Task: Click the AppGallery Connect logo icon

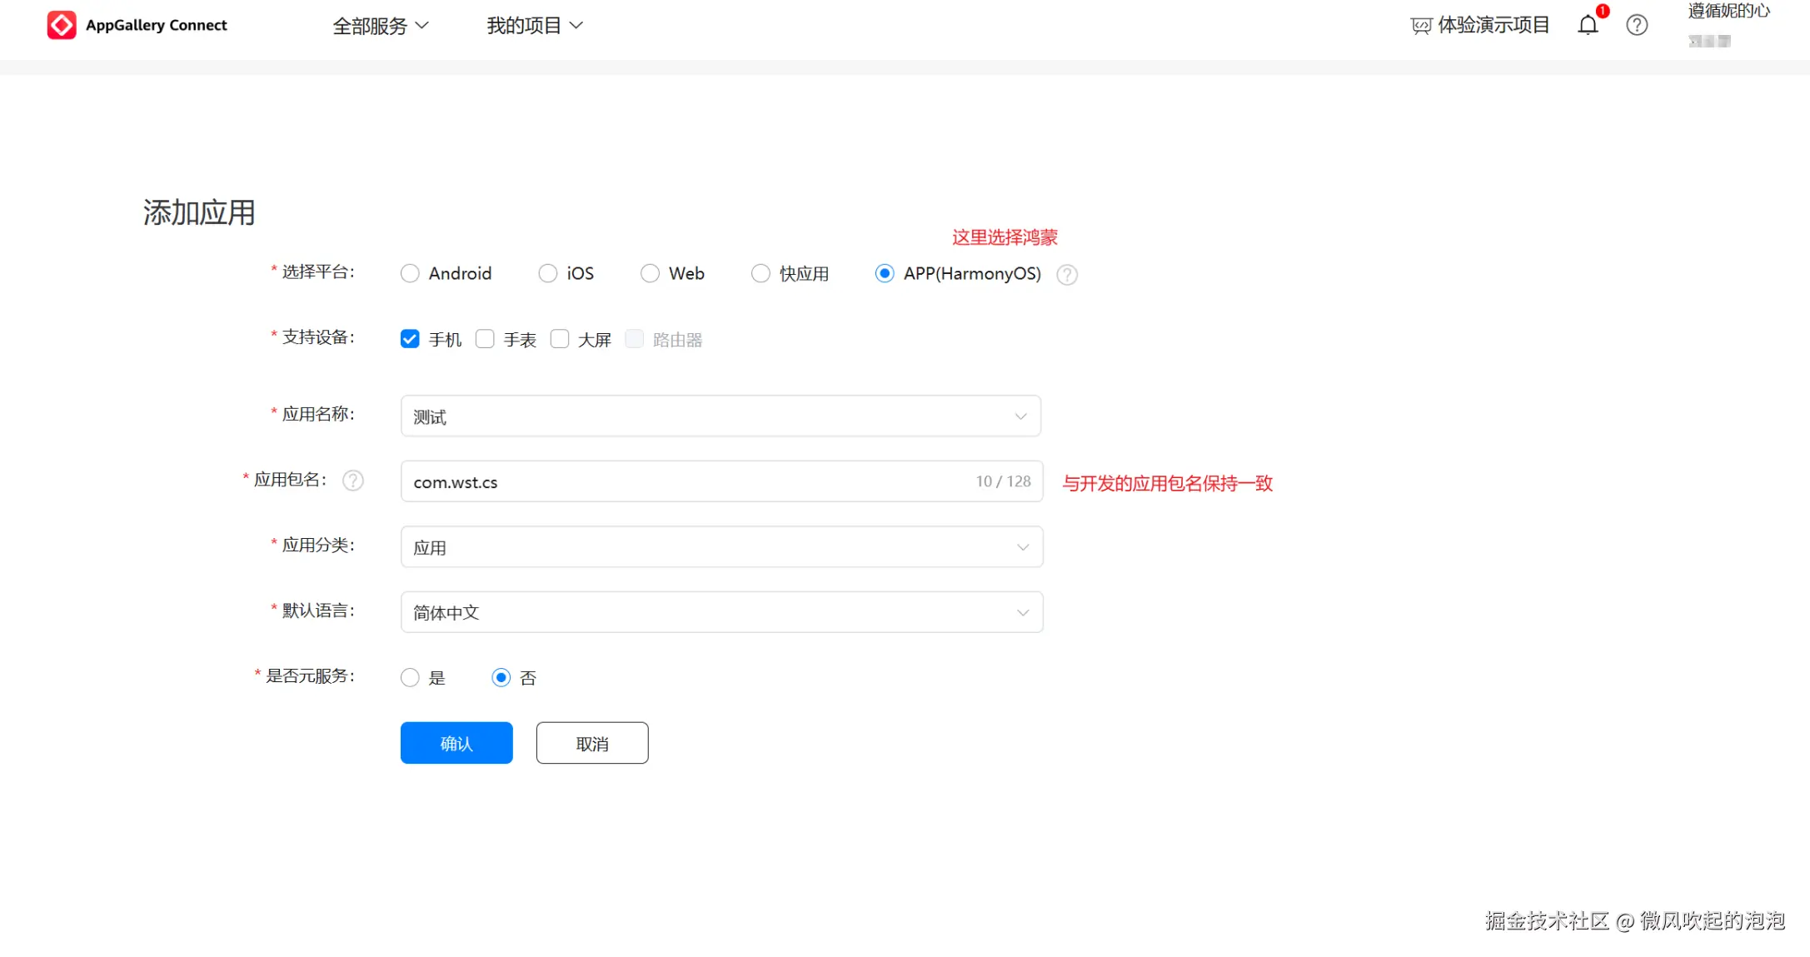Action: click(x=62, y=25)
